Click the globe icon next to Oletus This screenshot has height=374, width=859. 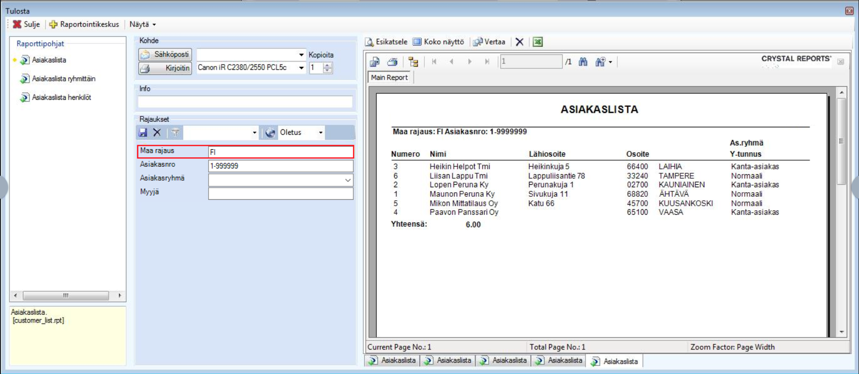coord(270,132)
